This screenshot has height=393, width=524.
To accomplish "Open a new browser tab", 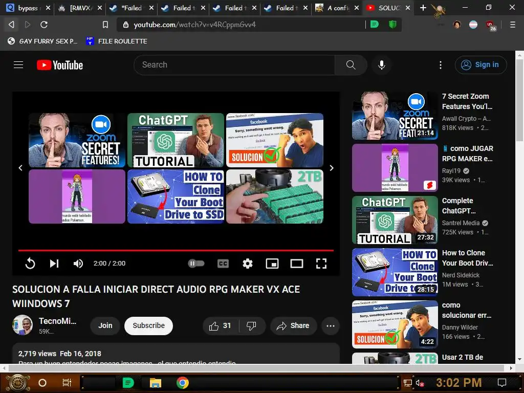I will click(x=423, y=8).
